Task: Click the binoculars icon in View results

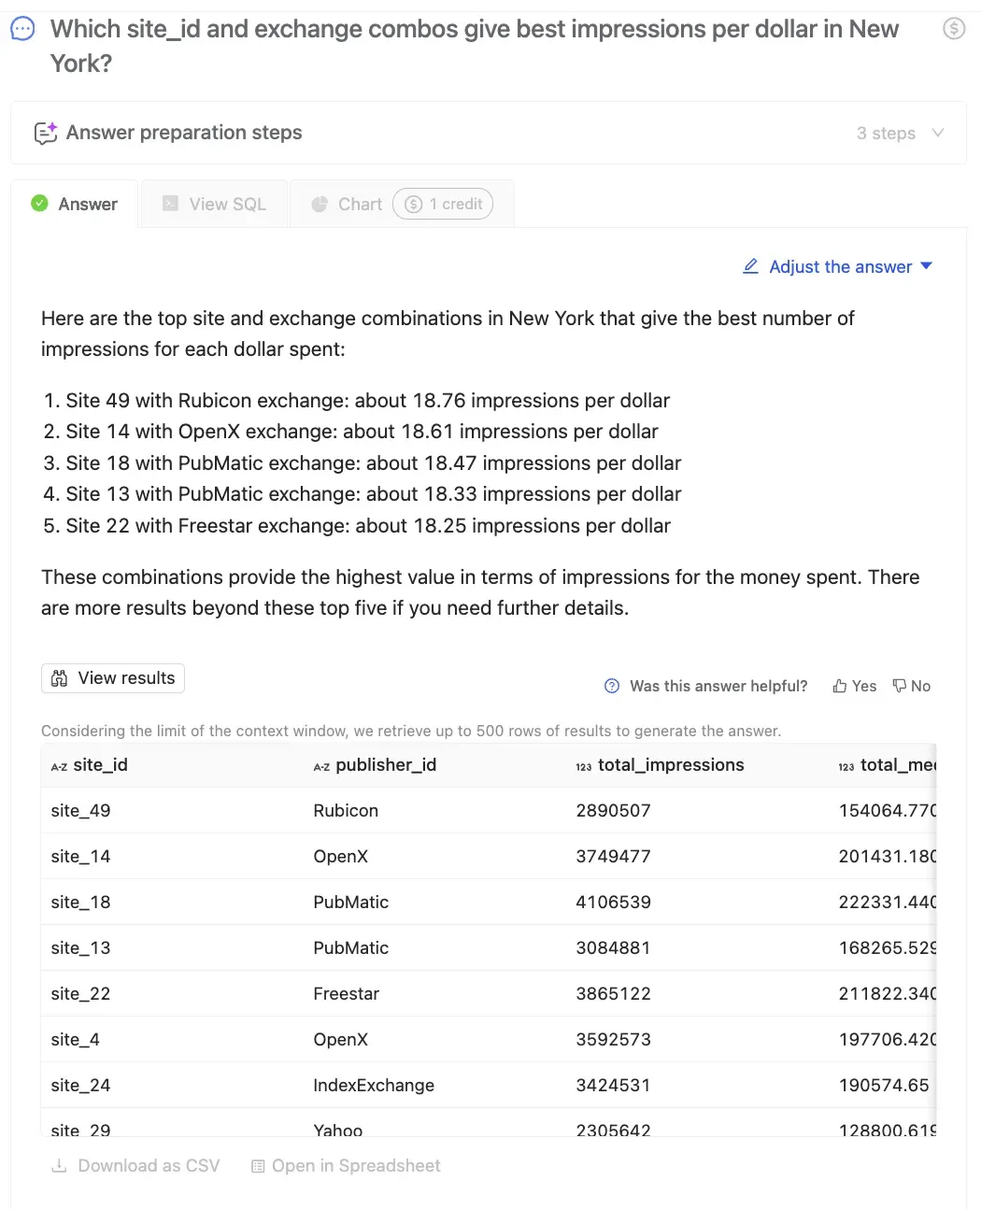Action: (x=60, y=678)
